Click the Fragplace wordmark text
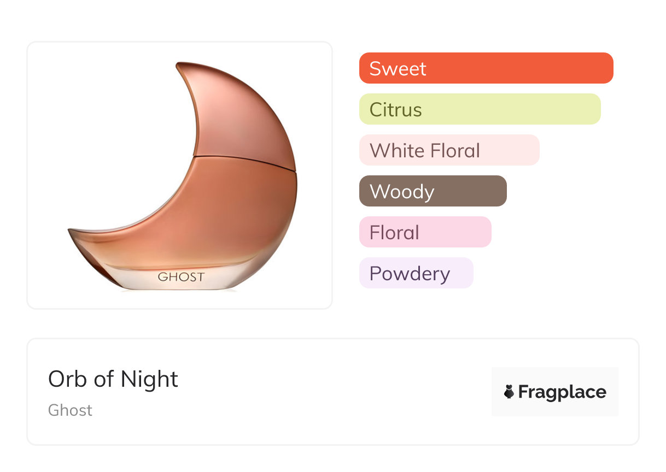Screen dimensions: 666x472 (562, 392)
